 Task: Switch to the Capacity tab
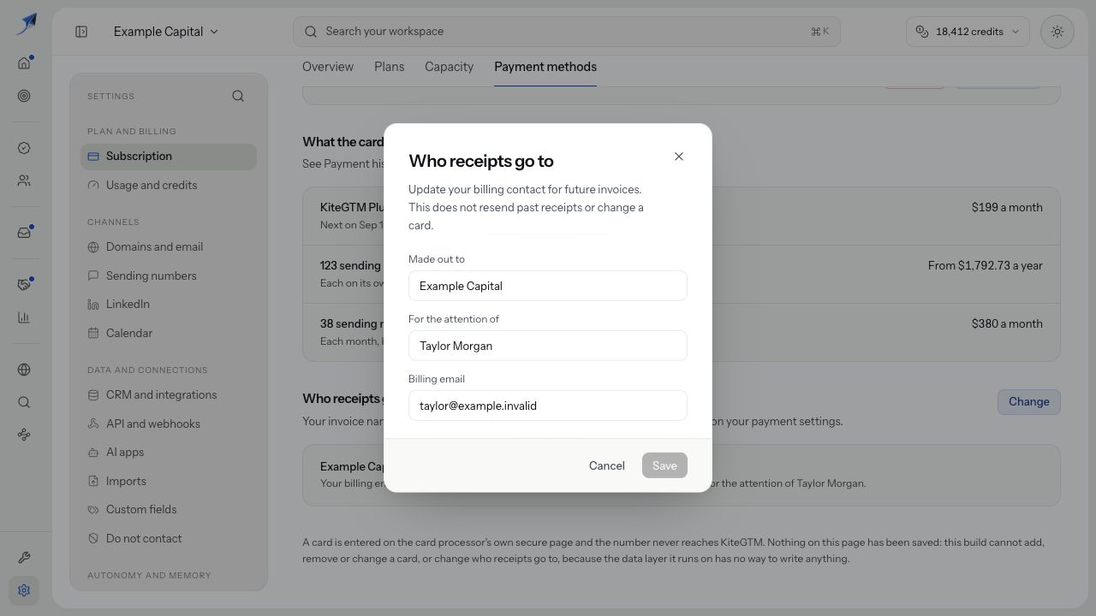click(x=449, y=67)
